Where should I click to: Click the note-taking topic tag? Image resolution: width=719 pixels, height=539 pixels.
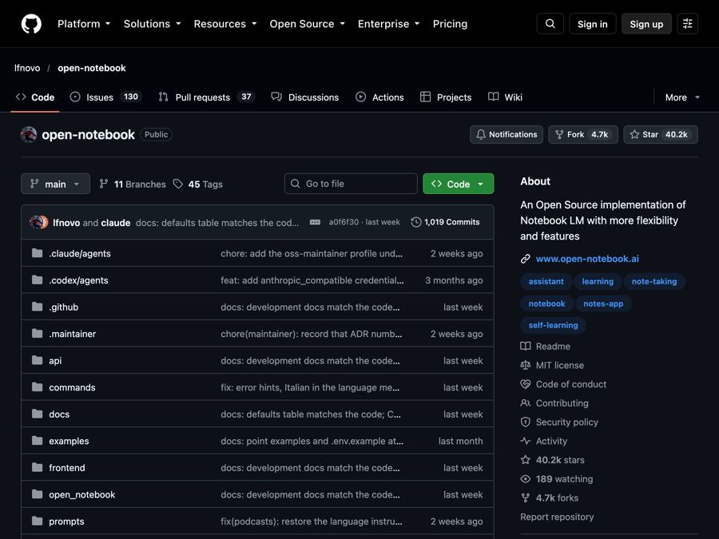[x=653, y=281]
